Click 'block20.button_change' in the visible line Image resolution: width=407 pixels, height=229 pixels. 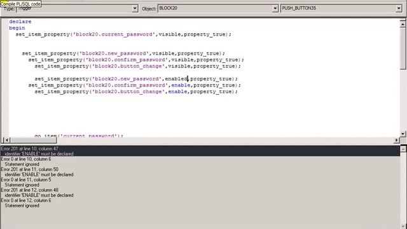(128, 66)
